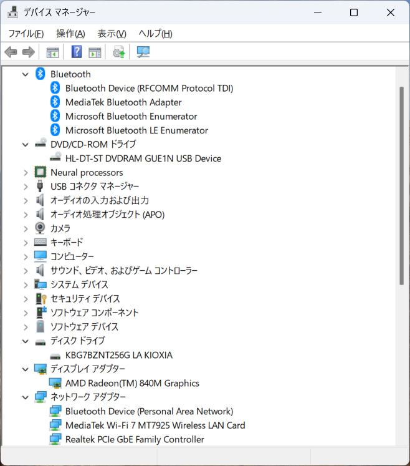
Task: Click the Back arrow toolbar icon
Action: pos(11,52)
